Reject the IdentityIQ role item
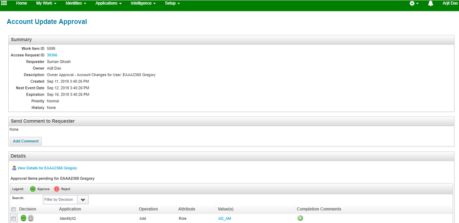459x223 pixels. (x=31, y=218)
